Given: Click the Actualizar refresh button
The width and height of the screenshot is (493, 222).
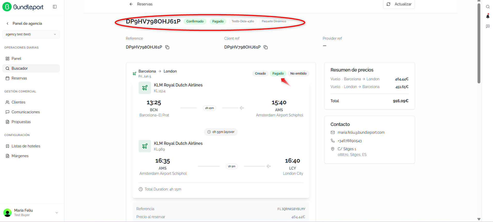Looking at the screenshot, I should point(399,4).
